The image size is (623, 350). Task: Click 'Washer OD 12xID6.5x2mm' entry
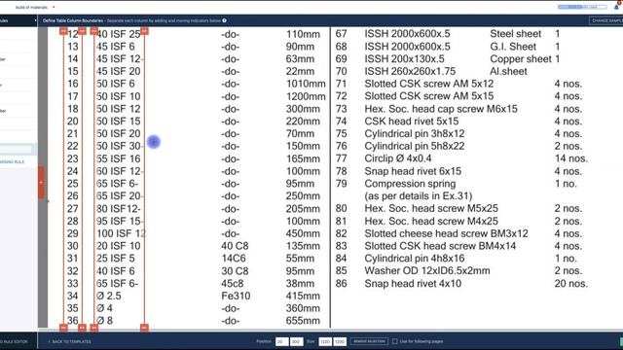(x=427, y=270)
